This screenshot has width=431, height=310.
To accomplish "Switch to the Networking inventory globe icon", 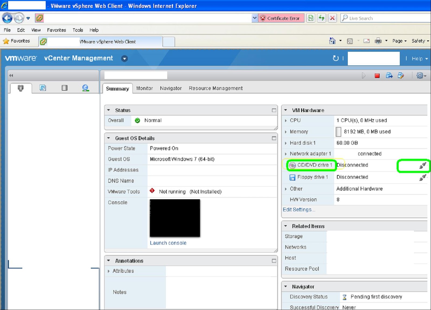I will [86, 87].
